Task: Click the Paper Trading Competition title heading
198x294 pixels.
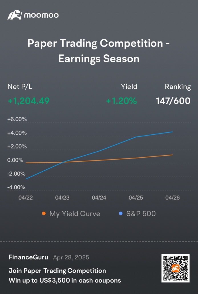Action: point(99,51)
